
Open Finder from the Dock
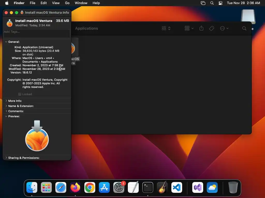pos(32,187)
